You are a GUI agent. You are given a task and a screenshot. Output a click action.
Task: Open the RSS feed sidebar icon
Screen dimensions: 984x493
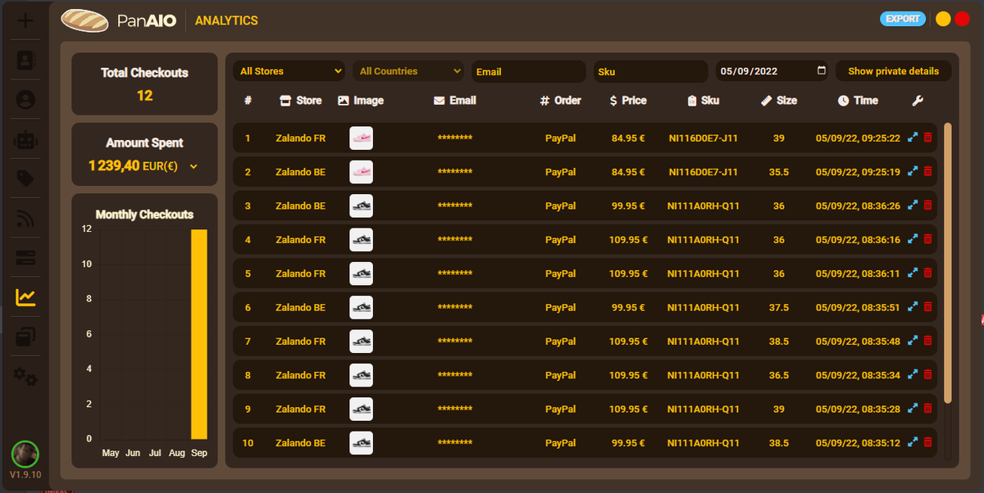(x=26, y=219)
